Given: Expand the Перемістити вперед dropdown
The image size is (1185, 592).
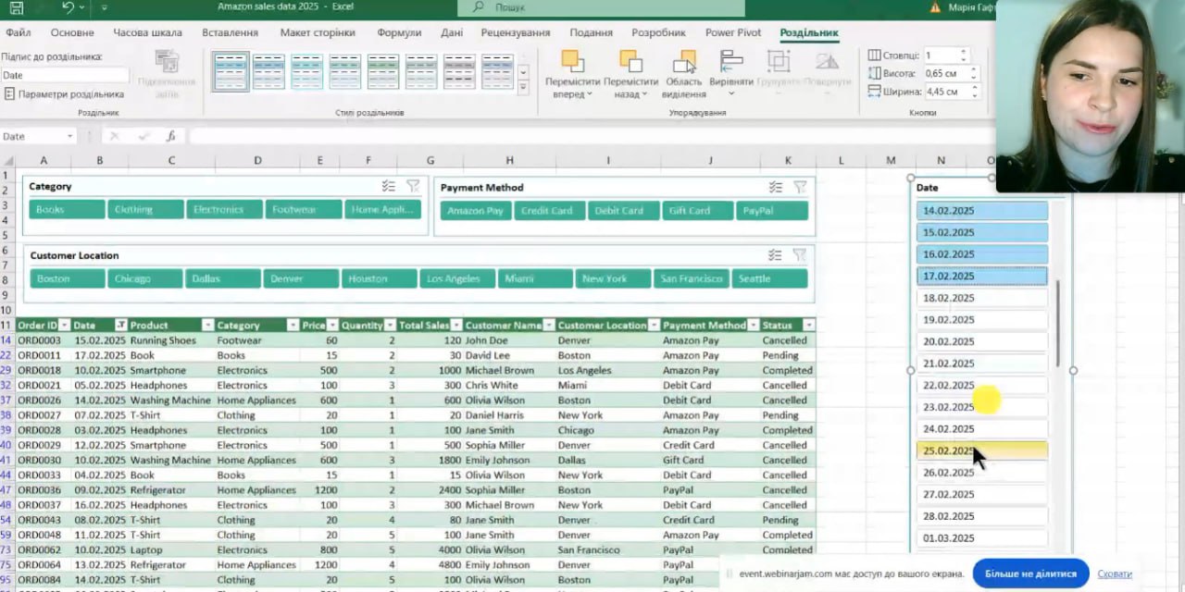Looking at the screenshot, I should coord(589,94).
